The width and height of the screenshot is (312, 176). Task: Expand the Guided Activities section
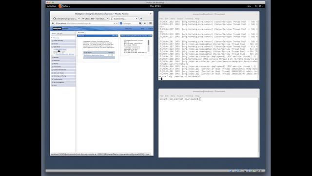coord(63,41)
